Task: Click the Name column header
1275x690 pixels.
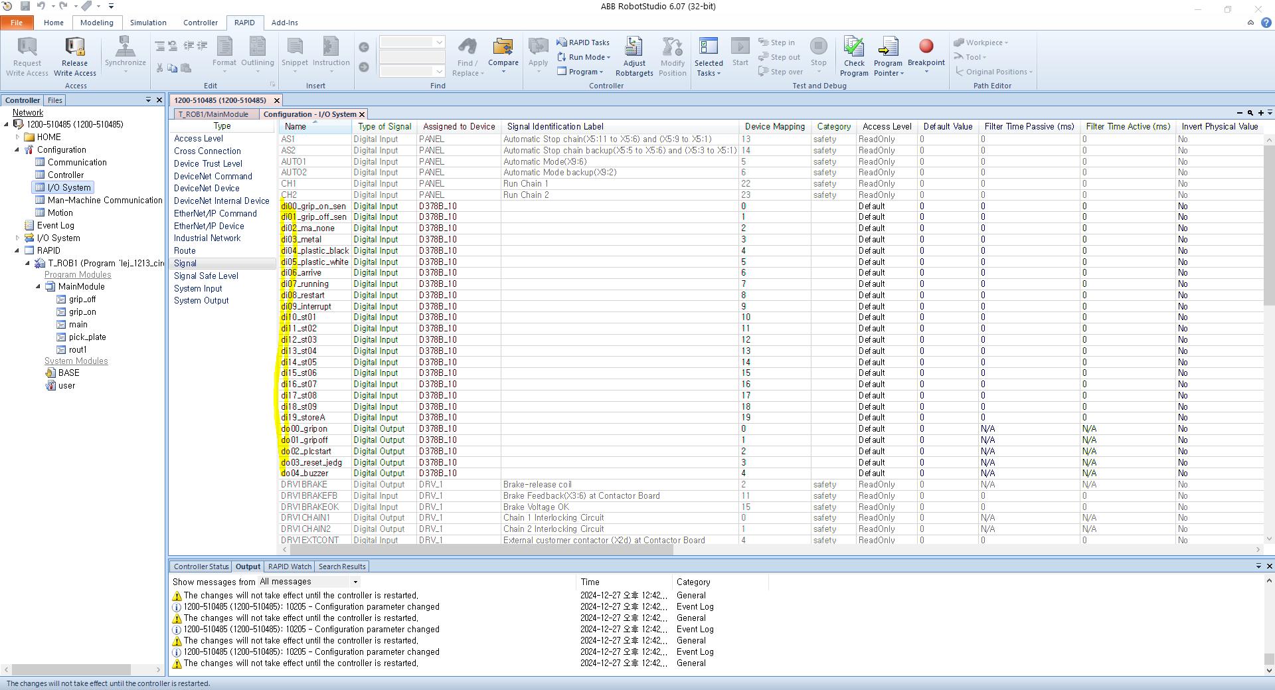Action: [x=315, y=127]
